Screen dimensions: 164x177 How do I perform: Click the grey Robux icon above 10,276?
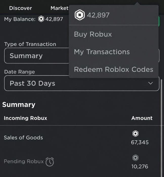135,158
